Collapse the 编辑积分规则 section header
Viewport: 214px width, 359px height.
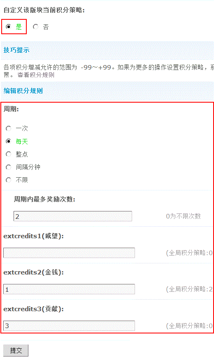tap(23, 91)
